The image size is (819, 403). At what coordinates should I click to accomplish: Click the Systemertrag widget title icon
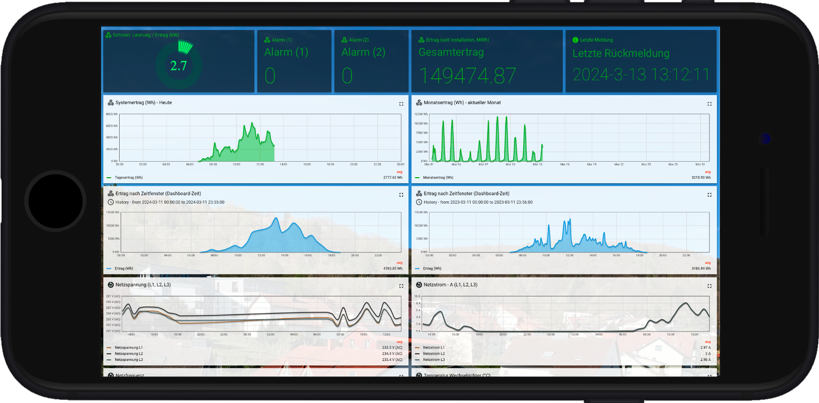tap(111, 103)
